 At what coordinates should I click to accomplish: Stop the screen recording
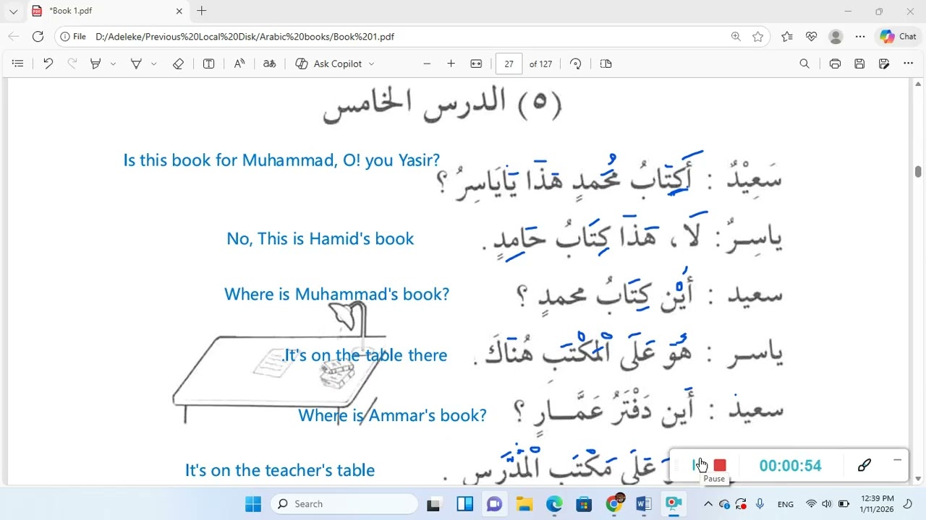tap(720, 466)
